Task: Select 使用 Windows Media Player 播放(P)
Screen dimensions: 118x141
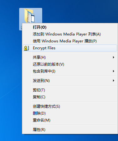Action: click(70, 41)
